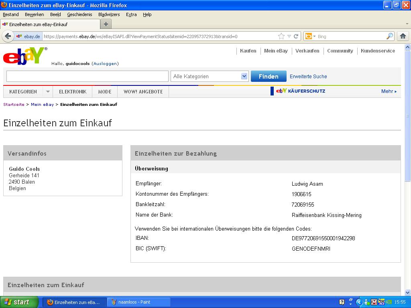This screenshot has height=308, width=411.
Task: Select the ELEKTRONIK tab
Action: 73,91
